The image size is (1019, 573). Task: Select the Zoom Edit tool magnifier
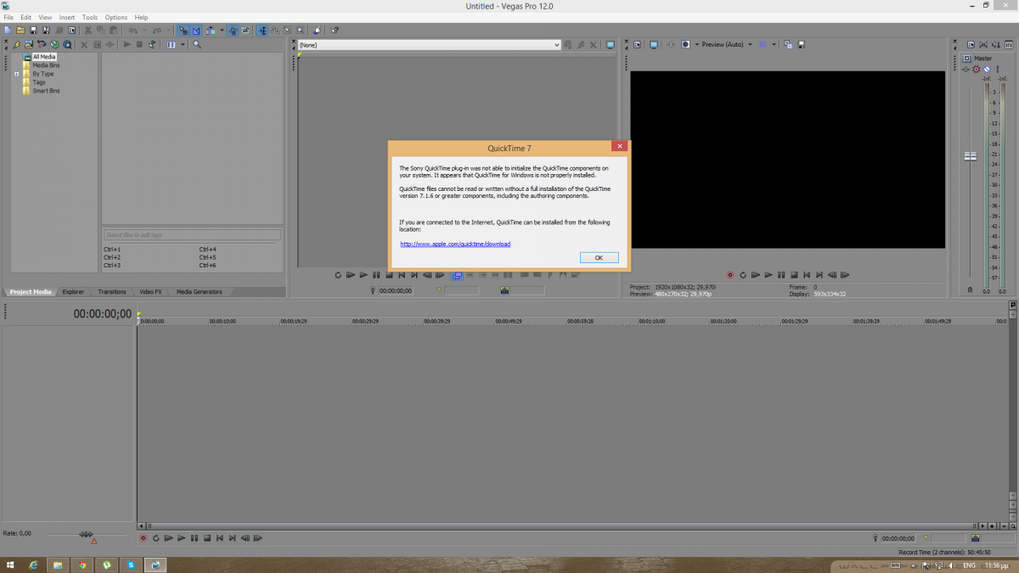(300, 31)
